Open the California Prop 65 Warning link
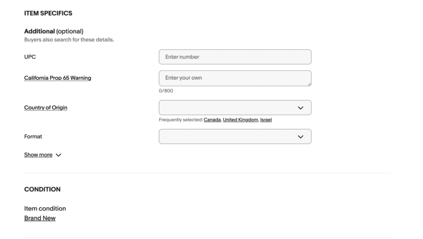This screenshot has height=239, width=423. point(57,78)
